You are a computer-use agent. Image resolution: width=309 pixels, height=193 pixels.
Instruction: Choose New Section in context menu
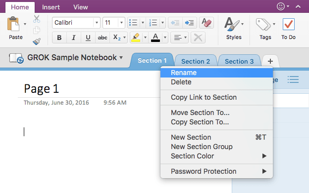point(216,137)
